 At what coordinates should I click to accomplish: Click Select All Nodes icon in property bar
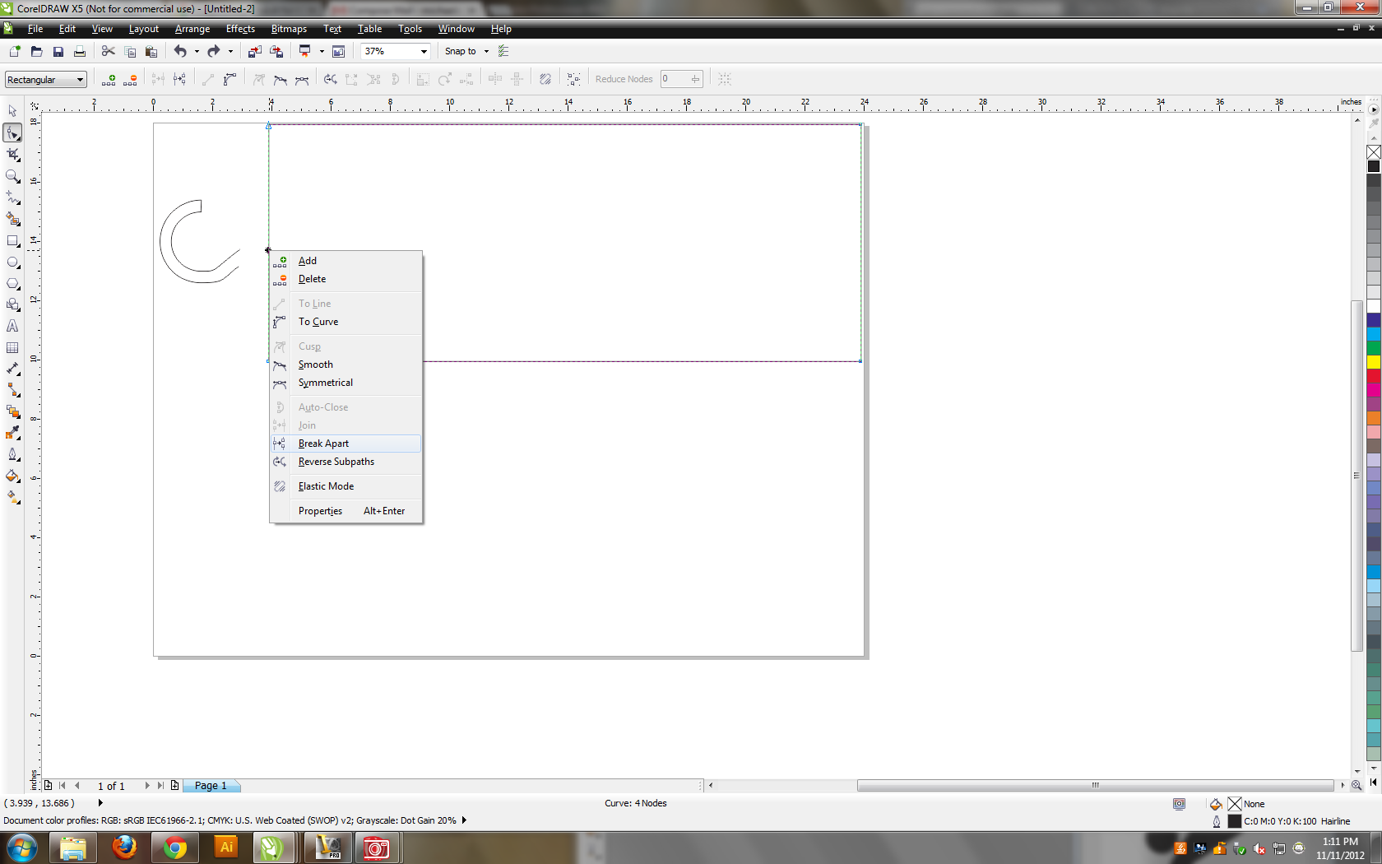coord(573,79)
